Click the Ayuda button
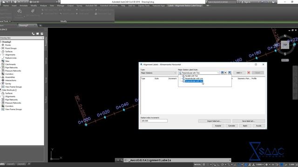Image resolution: width=298 pixels, height=167 pixels. pos(259,126)
